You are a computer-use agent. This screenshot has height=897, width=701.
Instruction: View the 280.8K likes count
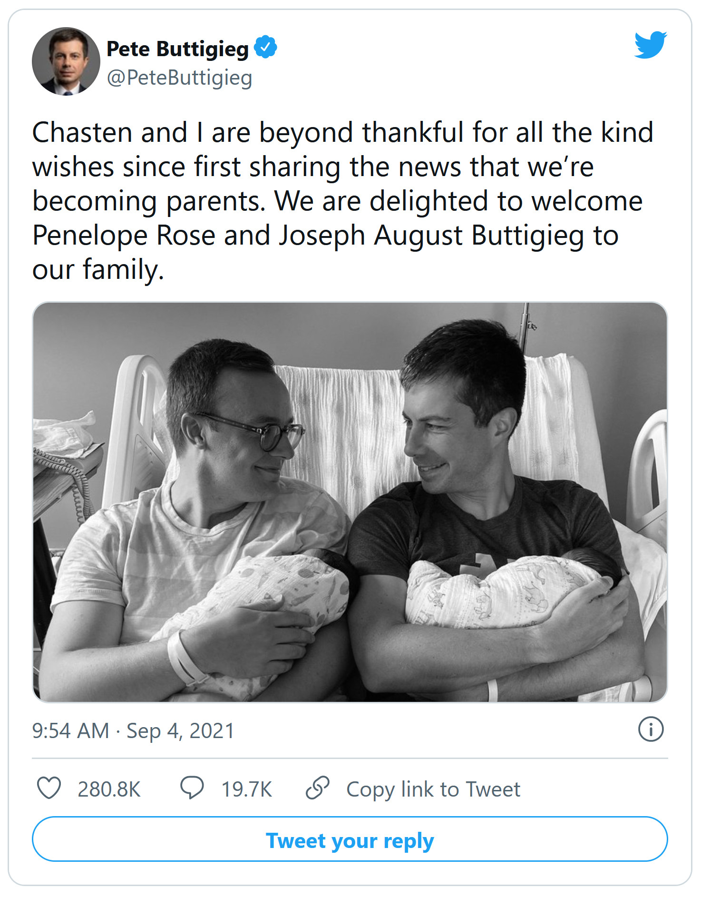[109, 789]
